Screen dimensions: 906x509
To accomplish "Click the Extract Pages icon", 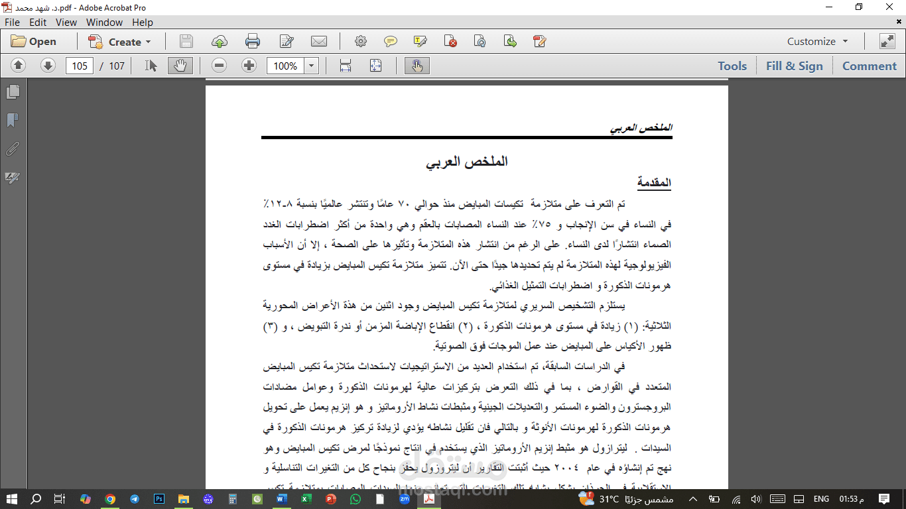I will (510, 42).
